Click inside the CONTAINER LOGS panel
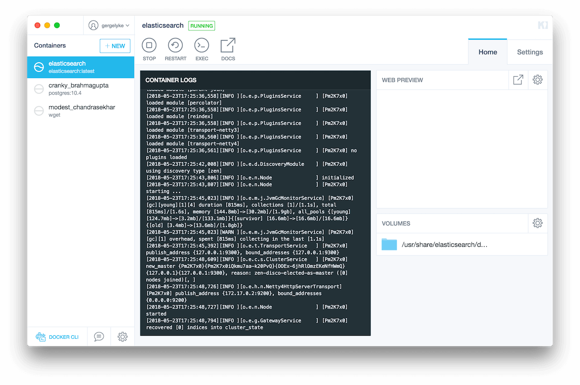Screen dimensions: 580x385 point(255,208)
